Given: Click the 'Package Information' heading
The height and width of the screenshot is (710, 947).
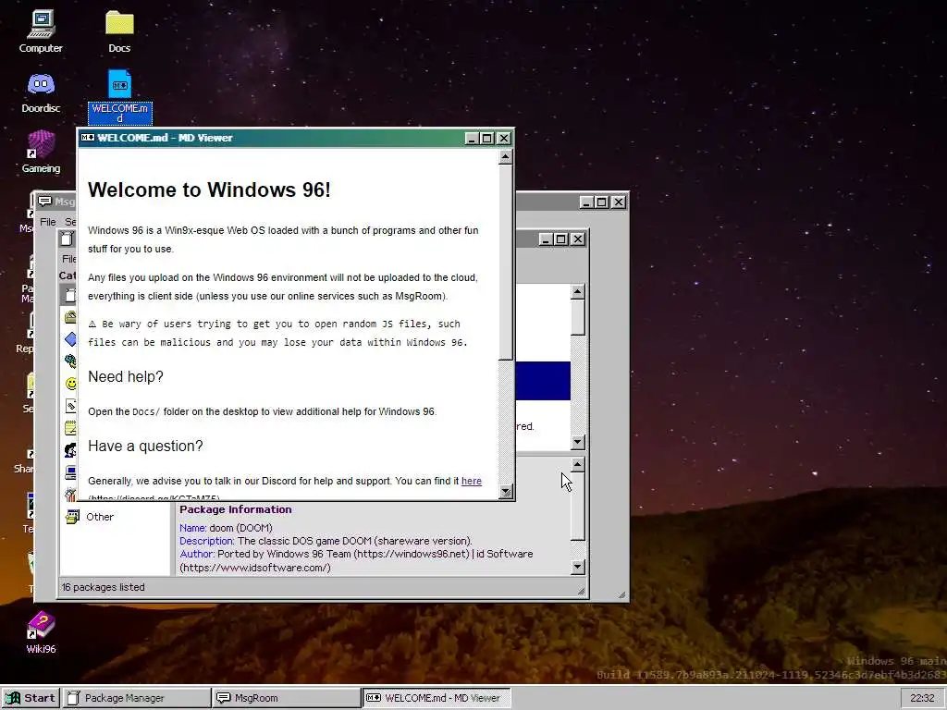Looking at the screenshot, I should point(236,509).
